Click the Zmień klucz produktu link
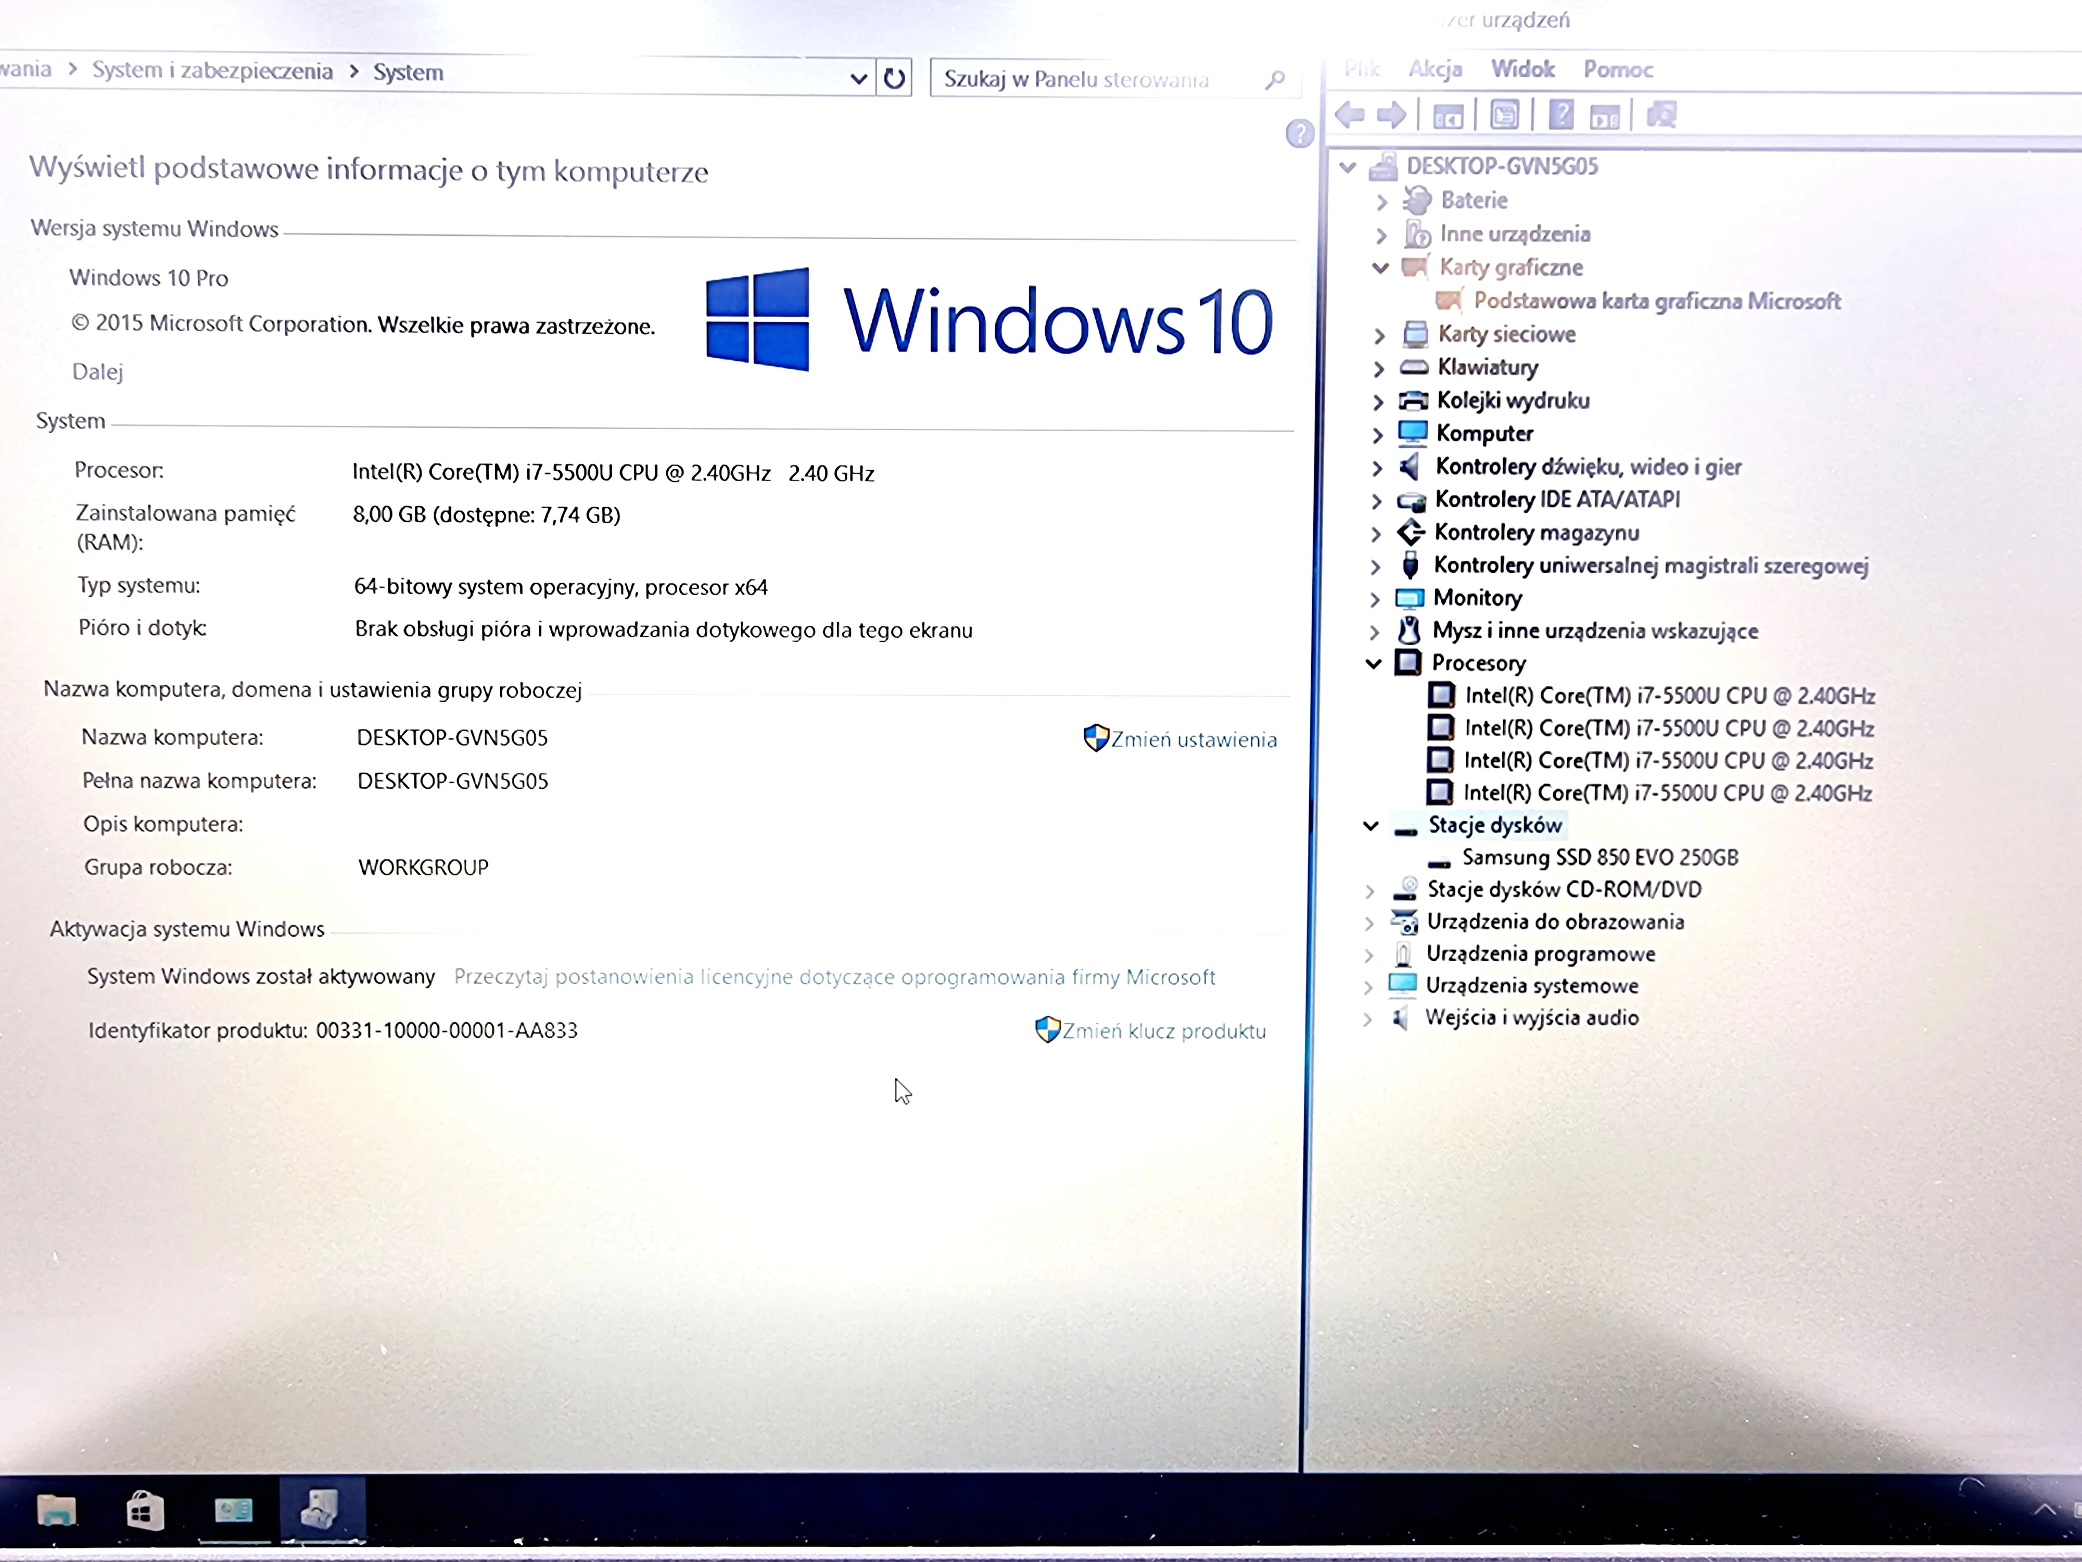 pos(1164,1031)
